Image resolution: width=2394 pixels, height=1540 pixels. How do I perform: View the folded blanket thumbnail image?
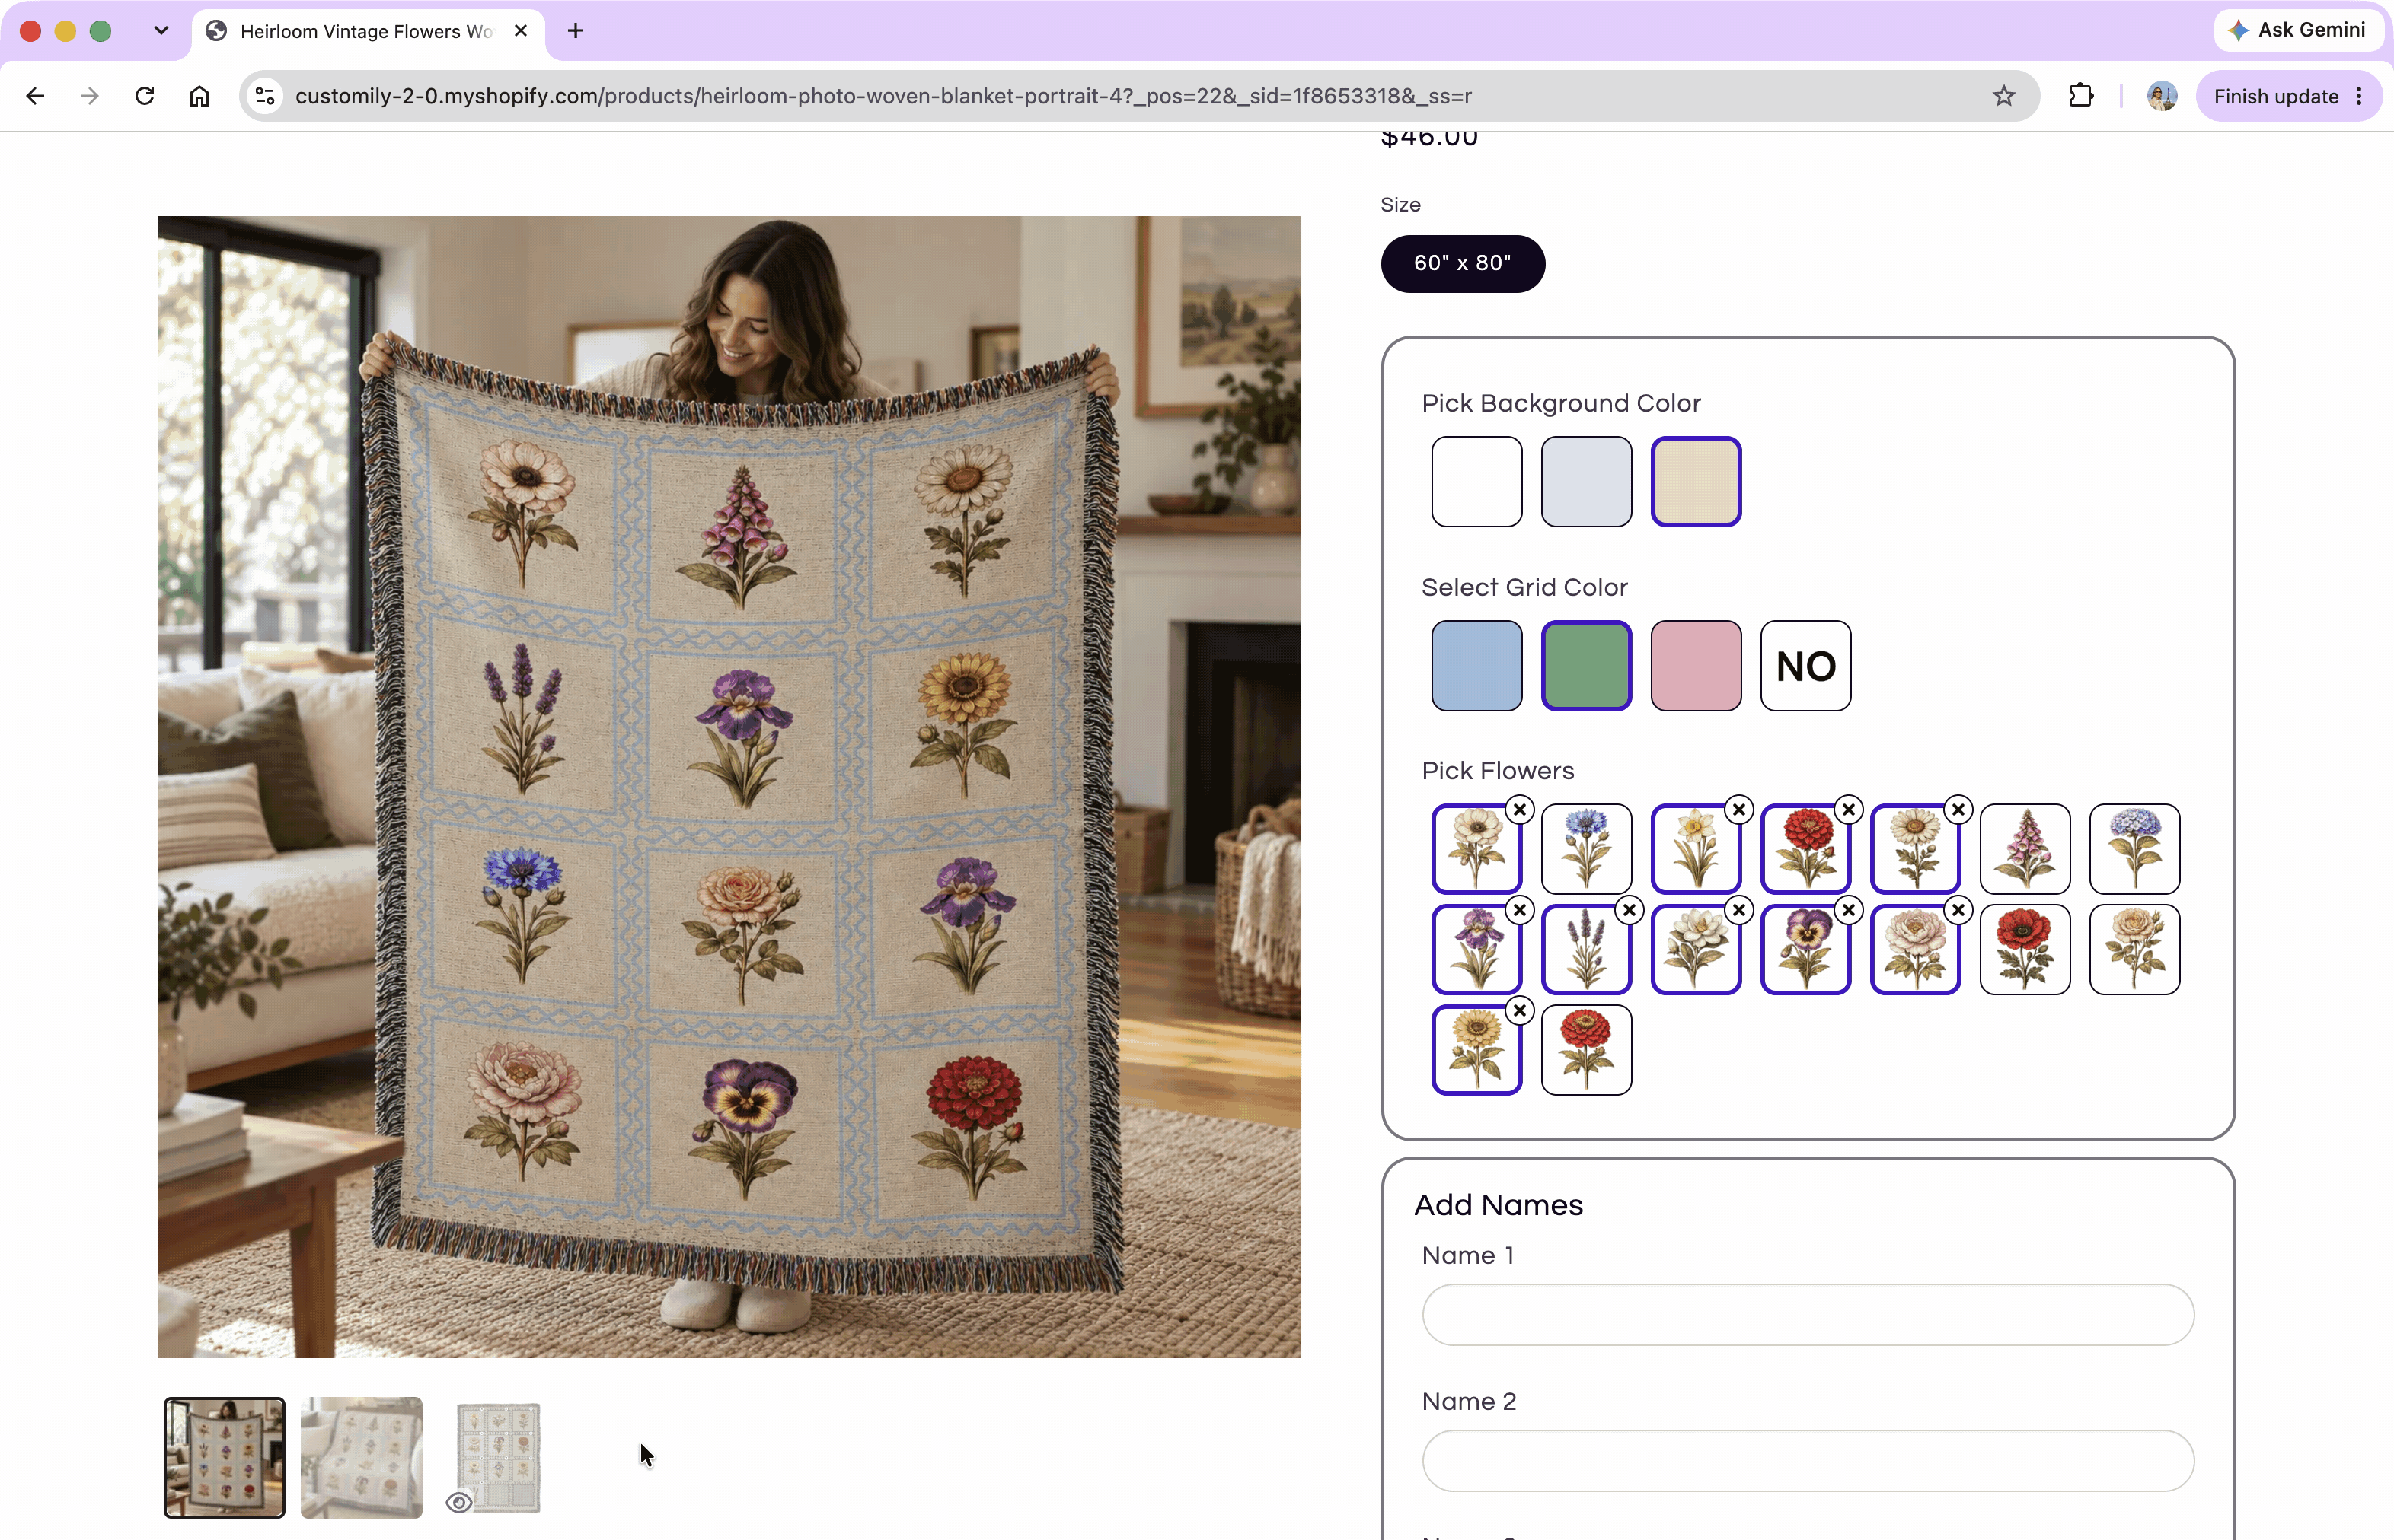tap(361, 1457)
